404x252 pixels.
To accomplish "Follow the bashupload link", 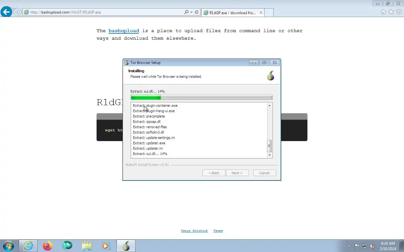I will click(x=124, y=31).
